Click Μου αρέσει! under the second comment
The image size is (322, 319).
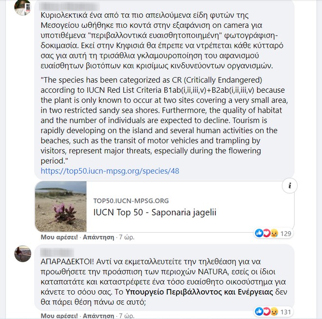click(60, 316)
